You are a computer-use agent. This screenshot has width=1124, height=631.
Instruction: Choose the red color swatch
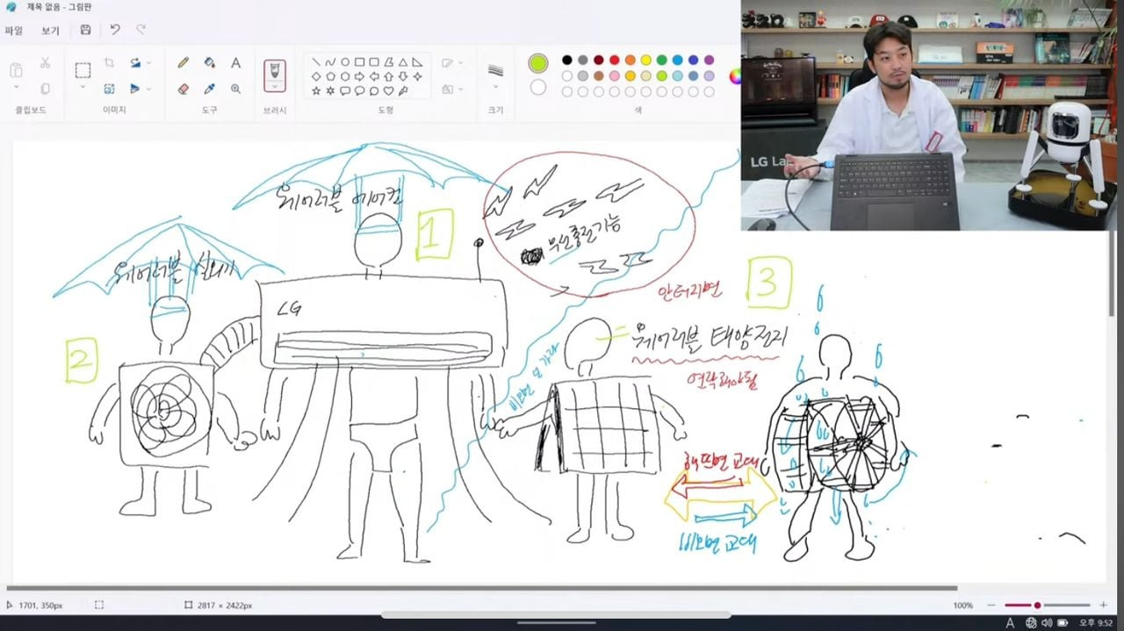coord(615,60)
